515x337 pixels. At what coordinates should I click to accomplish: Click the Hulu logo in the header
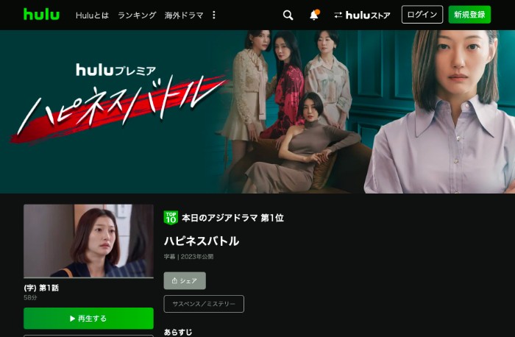(x=41, y=15)
